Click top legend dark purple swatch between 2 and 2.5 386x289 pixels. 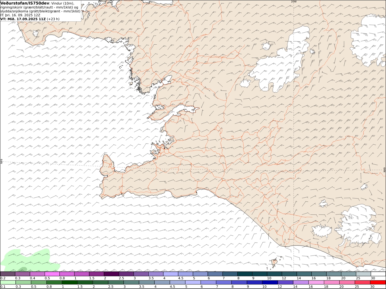tap(111, 274)
